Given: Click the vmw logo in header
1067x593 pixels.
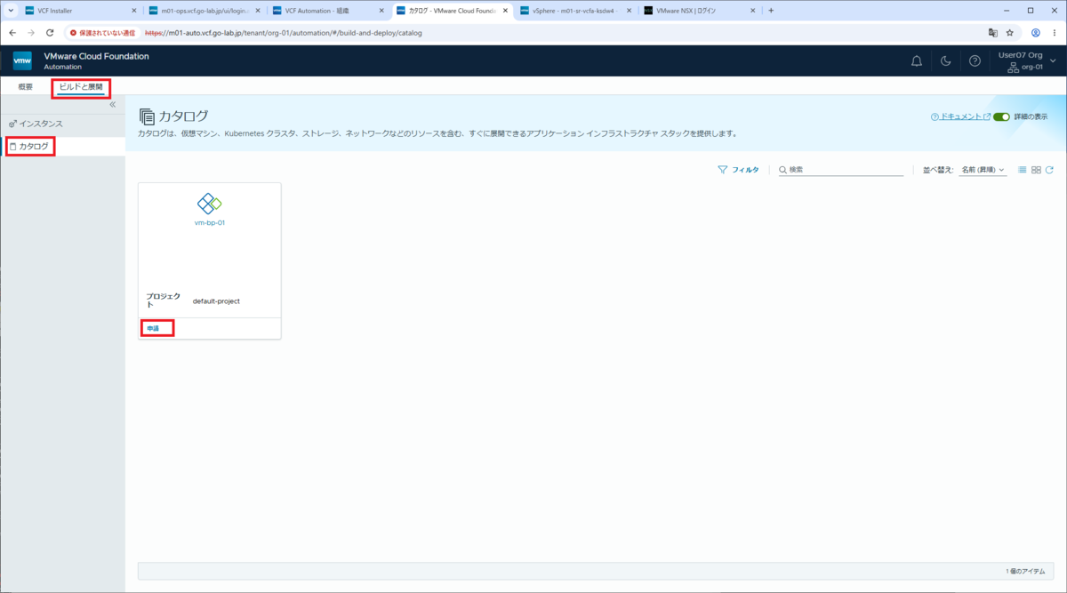Looking at the screenshot, I should click(x=22, y=60).
